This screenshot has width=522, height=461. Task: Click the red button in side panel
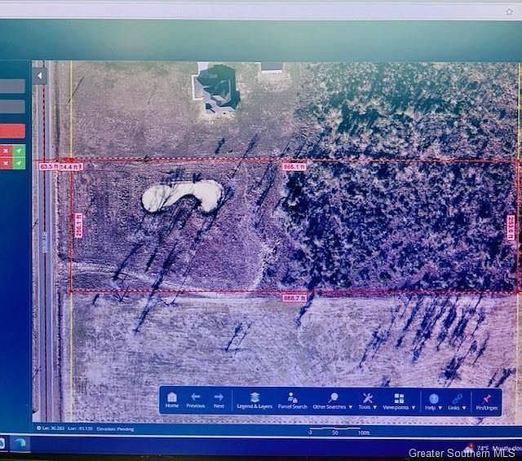[x=12, y=131]
